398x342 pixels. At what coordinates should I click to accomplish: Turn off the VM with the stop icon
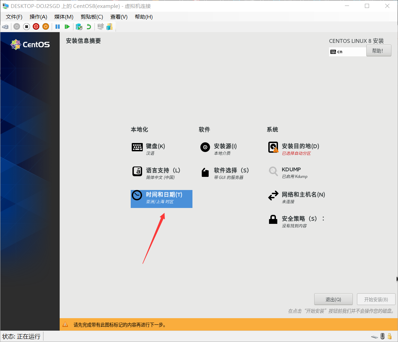[27, 27]
